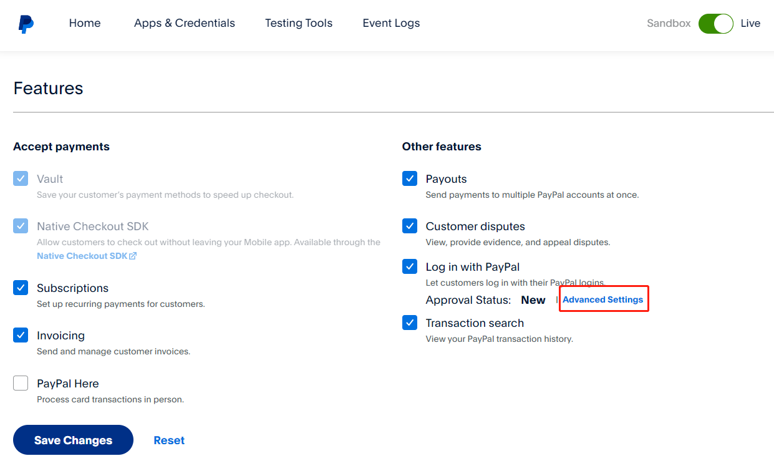Open Advanced Settings link

(x=602, y=299)
